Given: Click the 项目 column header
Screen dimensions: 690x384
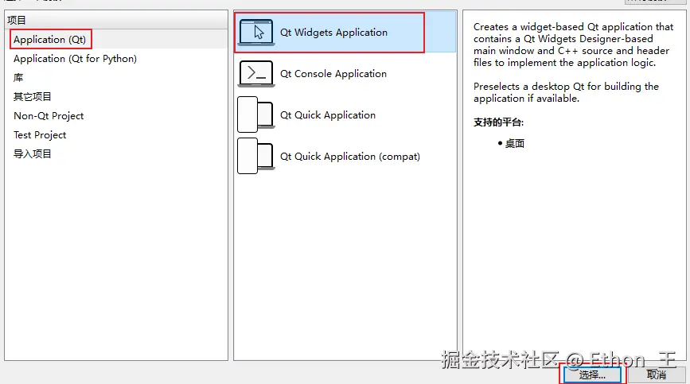Looking at the screenshot, I should point(116,20).
